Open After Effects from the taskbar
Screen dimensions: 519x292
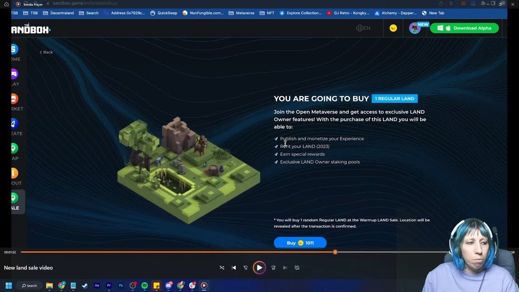tap(97, 286)
